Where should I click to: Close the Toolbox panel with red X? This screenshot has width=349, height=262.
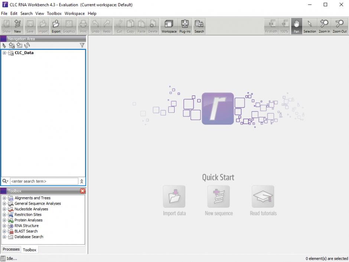[82, 191]
